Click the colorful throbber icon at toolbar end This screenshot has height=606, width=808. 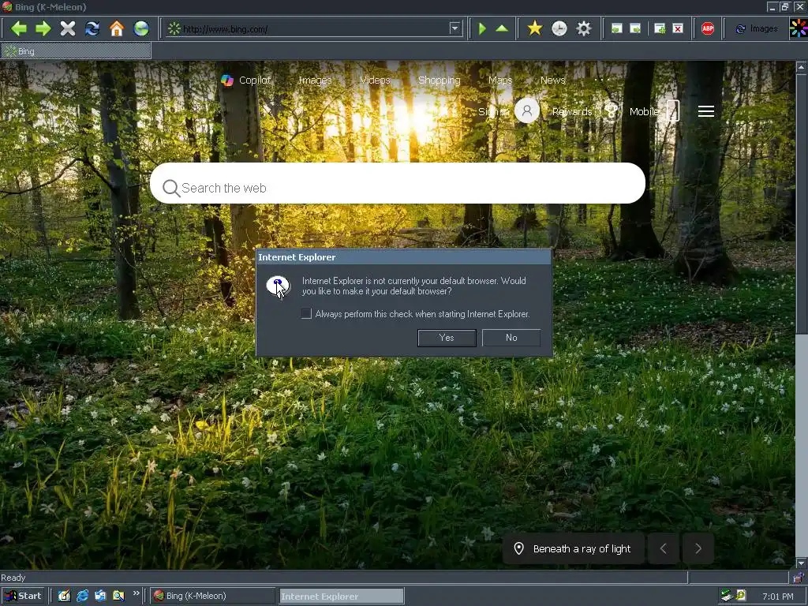click(799, 28)
